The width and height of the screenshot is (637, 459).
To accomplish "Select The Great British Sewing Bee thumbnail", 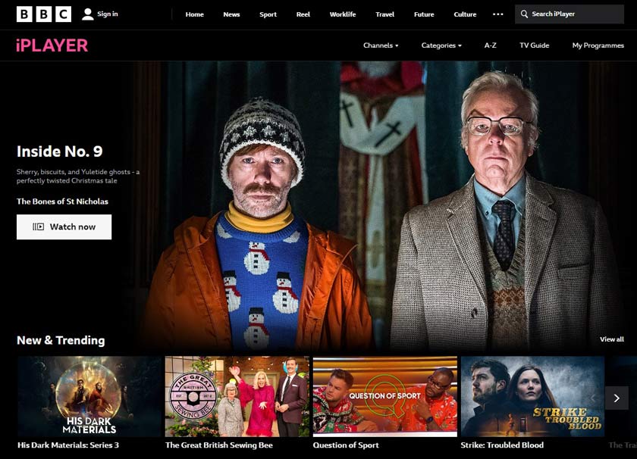I will coord(237,396).
